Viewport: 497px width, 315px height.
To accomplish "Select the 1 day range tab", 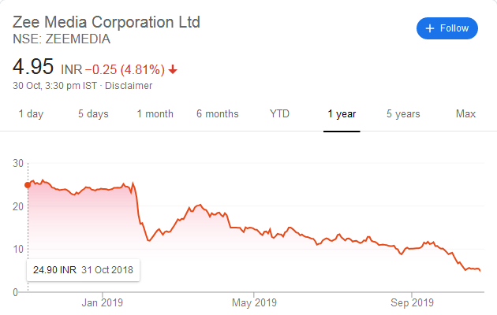I will click(x=31, y=114).
